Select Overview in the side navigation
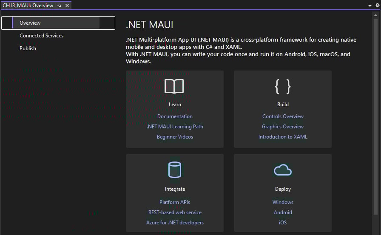381x235 pixels. [x=58, y=23]
